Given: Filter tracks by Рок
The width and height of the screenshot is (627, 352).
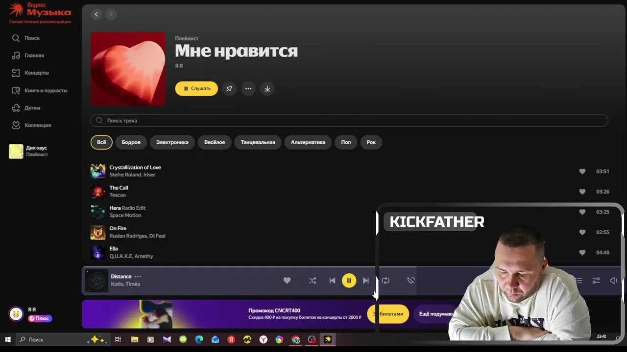Looking at the screenshot, I should [371, 142].
